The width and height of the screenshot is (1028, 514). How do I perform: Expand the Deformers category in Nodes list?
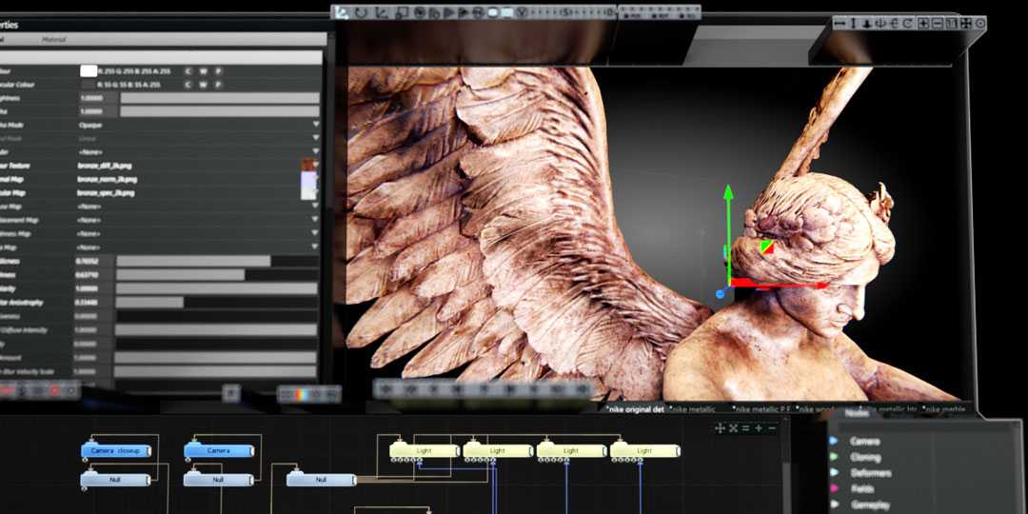click(870, 473)
